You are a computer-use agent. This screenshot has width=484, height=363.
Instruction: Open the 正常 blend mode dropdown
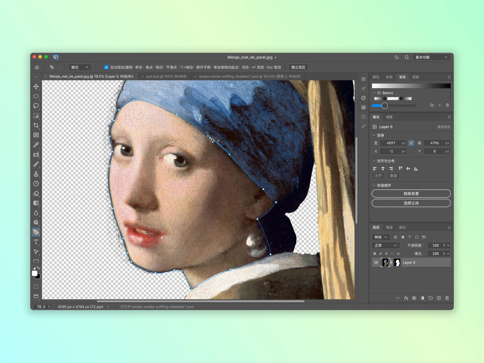386,245
